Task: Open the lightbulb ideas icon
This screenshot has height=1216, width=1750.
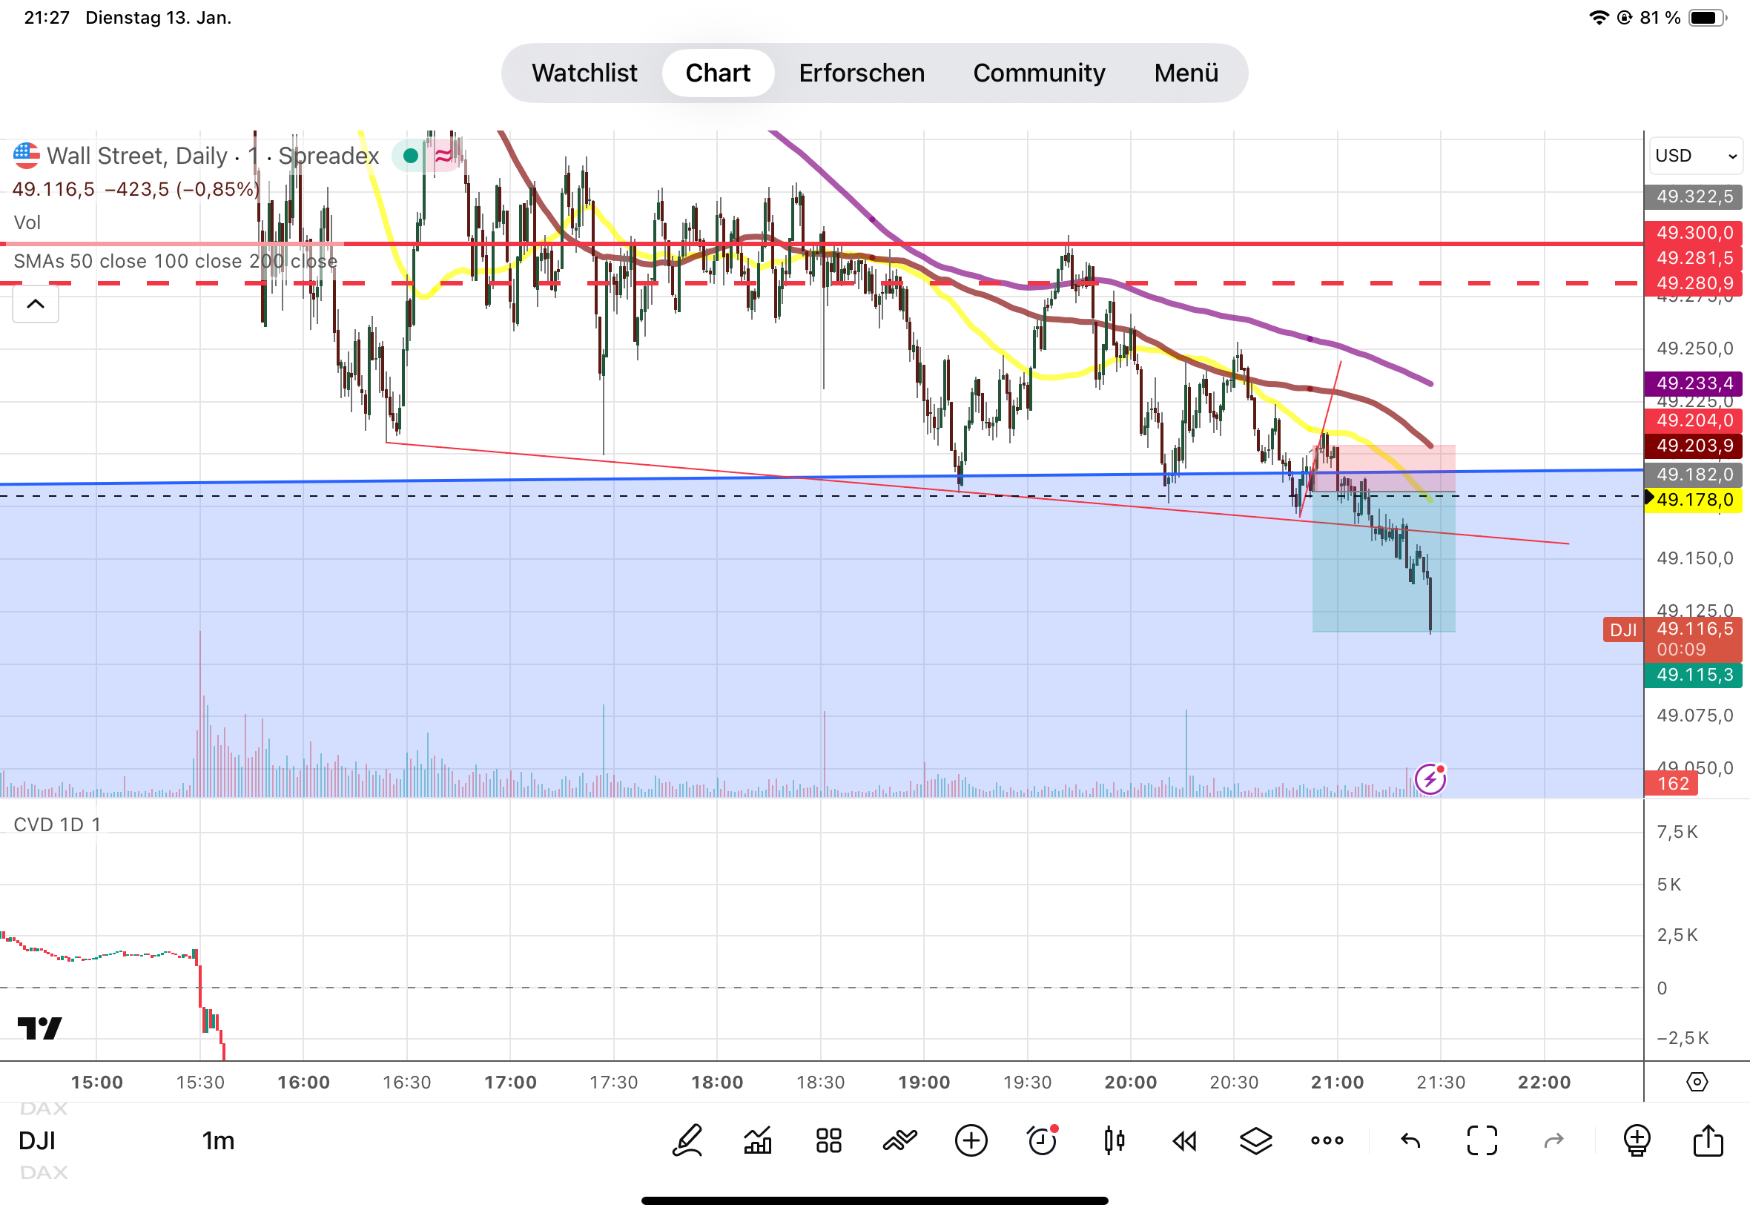Action: coord(1636,1140)
